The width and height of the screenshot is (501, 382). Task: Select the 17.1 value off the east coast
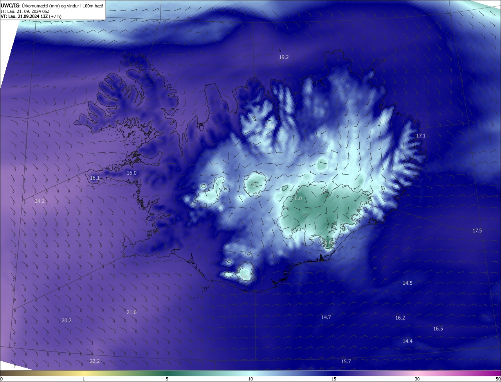420,136
